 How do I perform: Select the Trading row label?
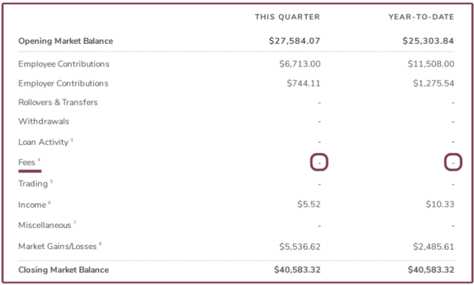point(33,183)
